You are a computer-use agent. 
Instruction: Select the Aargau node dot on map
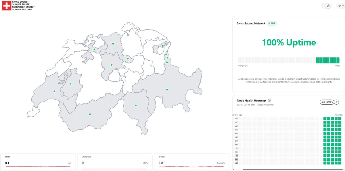(x=113, y=44)
